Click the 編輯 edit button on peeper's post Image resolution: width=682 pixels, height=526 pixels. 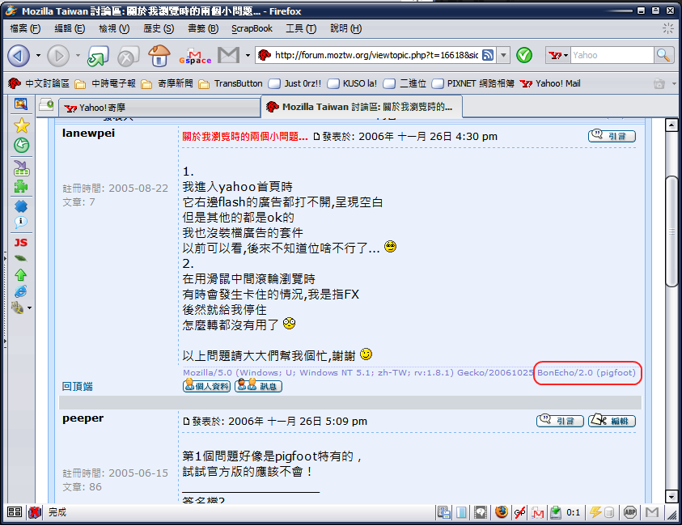click(612, 421)
